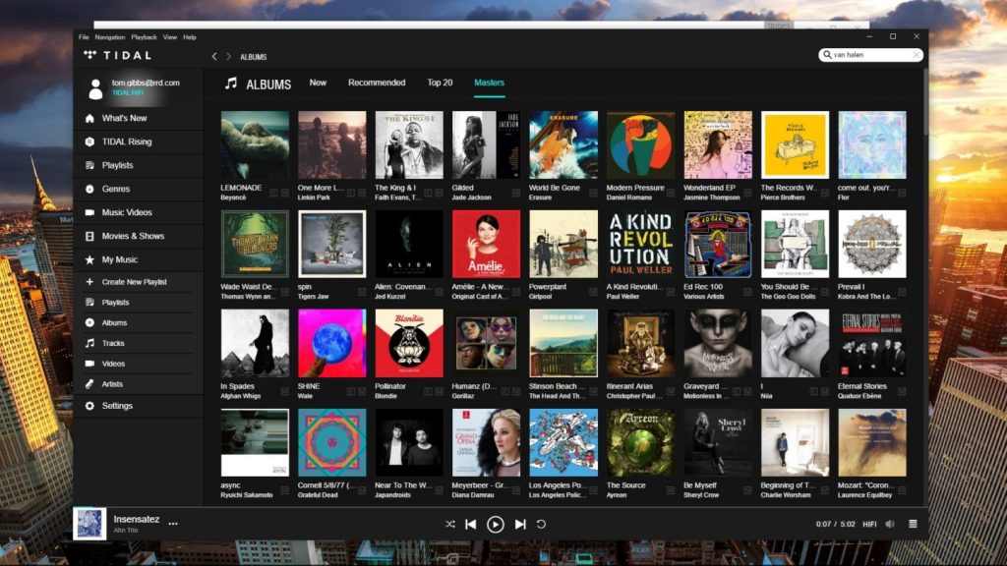Open the play queue list icon

913,524
